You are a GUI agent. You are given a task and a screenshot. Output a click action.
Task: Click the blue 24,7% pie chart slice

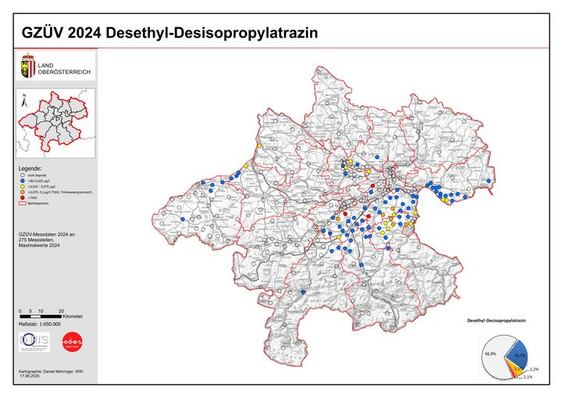[x=515, y=354]
